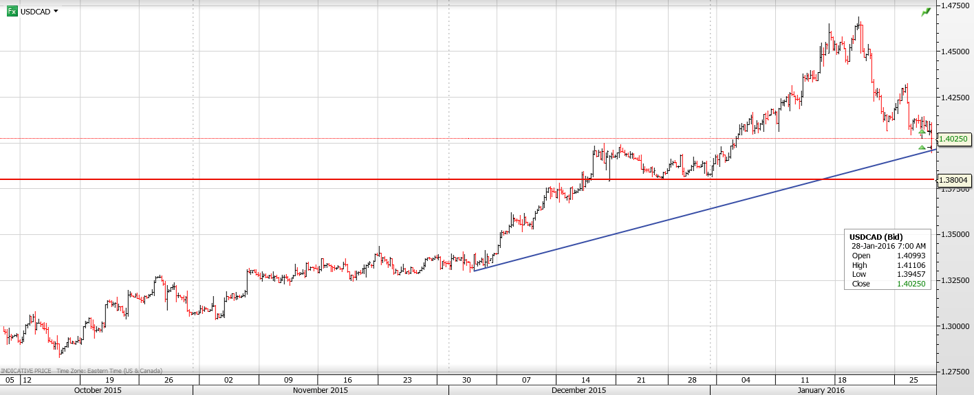Click the 1.45000 price axis label
The image size is (974, 395).
(x=955, y=52)
